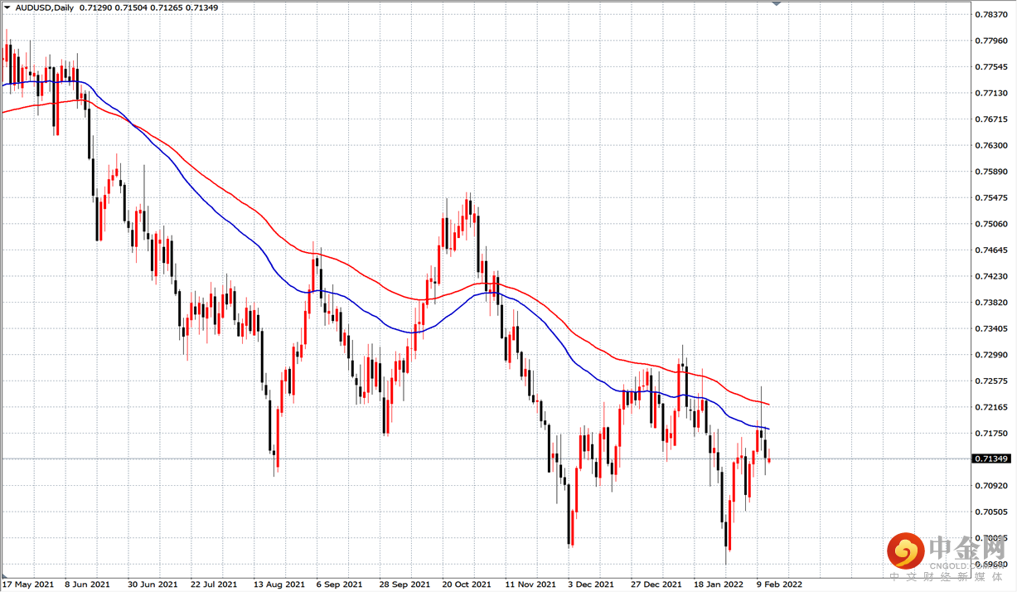1017x592 pixels.
Task: Click price axis label 0.76300
Action: [x=990, y=145]
